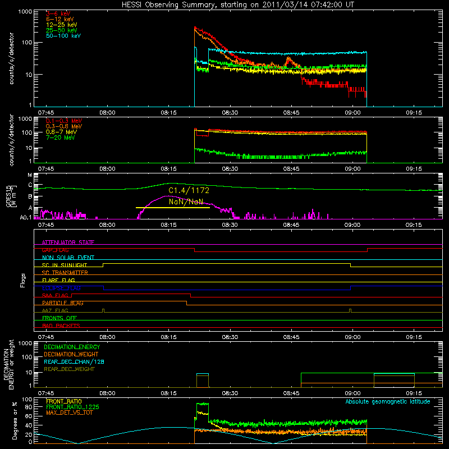The image size is (449, 449).
Task: Click the 07:45 tick under the decimation plot
Action: (x=46, y=393)
